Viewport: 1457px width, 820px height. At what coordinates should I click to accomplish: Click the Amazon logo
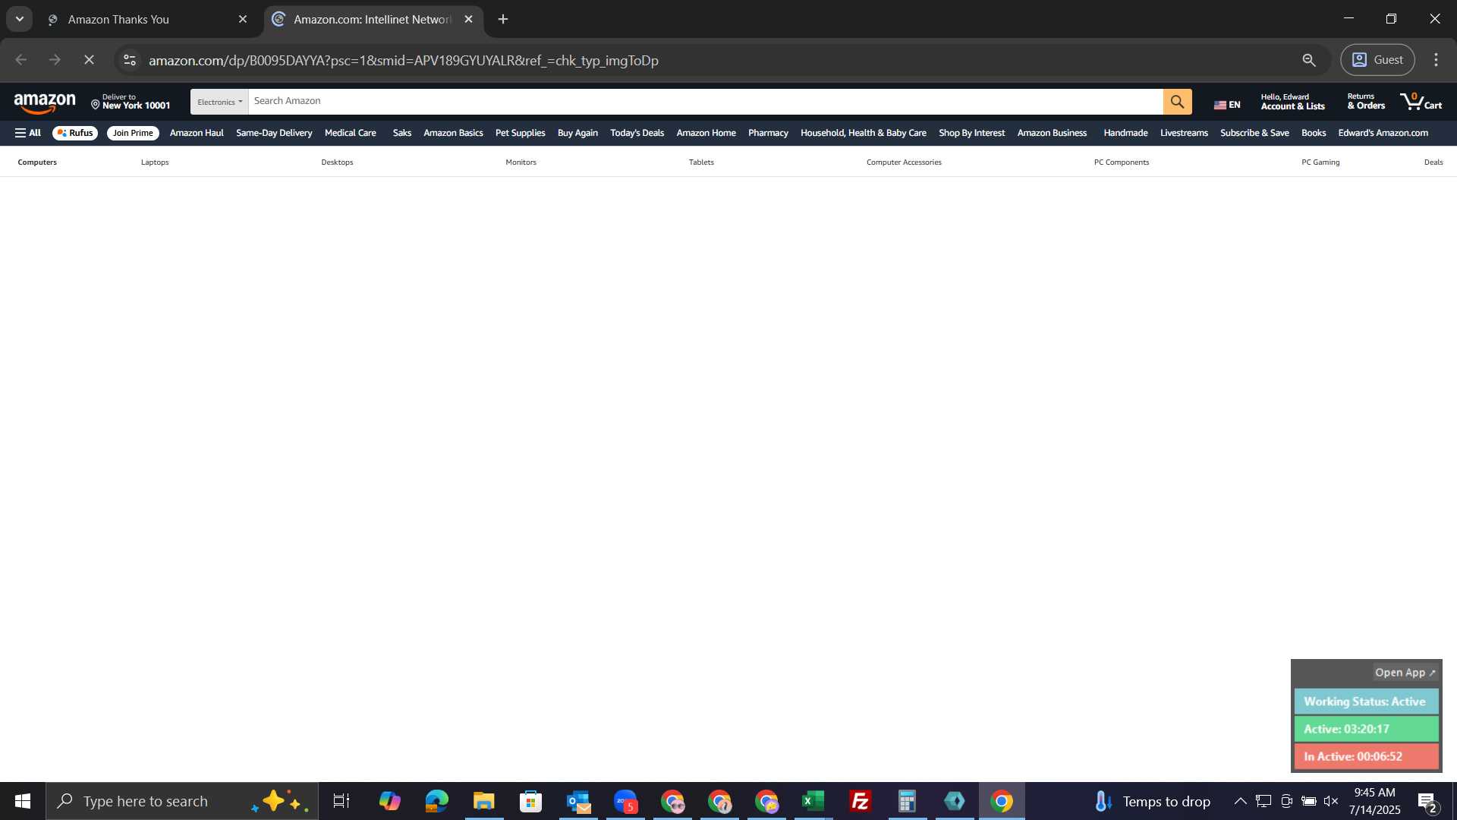(45, 102)
